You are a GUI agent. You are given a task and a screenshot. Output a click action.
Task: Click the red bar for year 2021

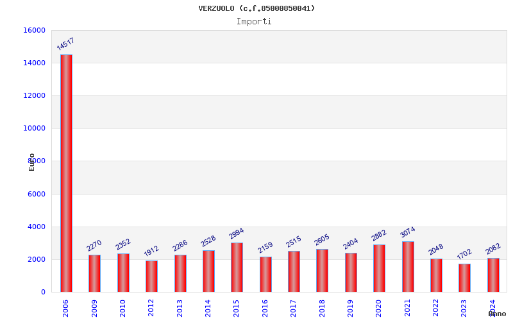coord(408,267)
